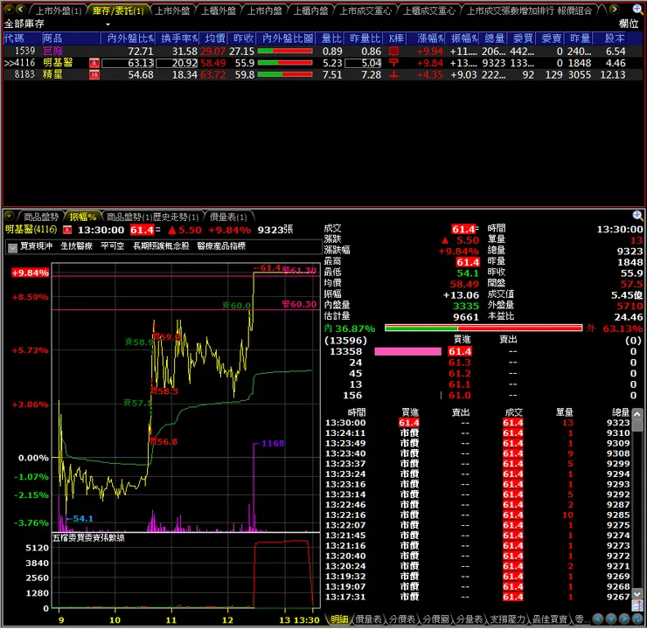Viewport: 647px width, 629px height.
Task: Click the red 18 badge beside 精星
Action: tap(94, 74)
